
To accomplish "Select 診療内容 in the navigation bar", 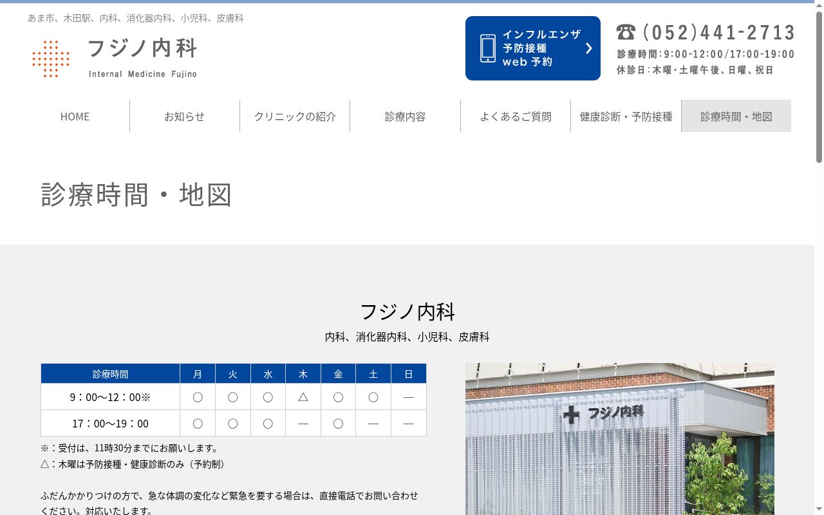I will tap(406, 117).
